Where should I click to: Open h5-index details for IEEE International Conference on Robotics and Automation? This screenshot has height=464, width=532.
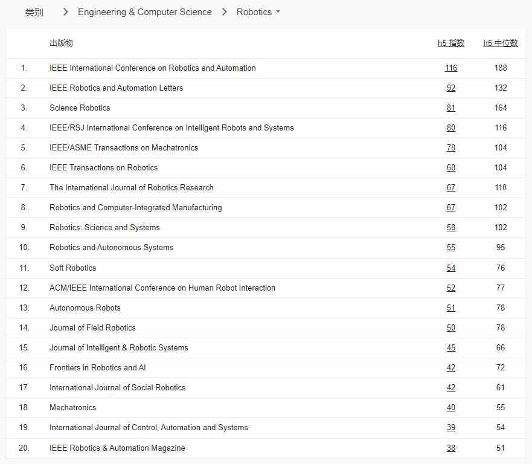click(x=450, y=68)
